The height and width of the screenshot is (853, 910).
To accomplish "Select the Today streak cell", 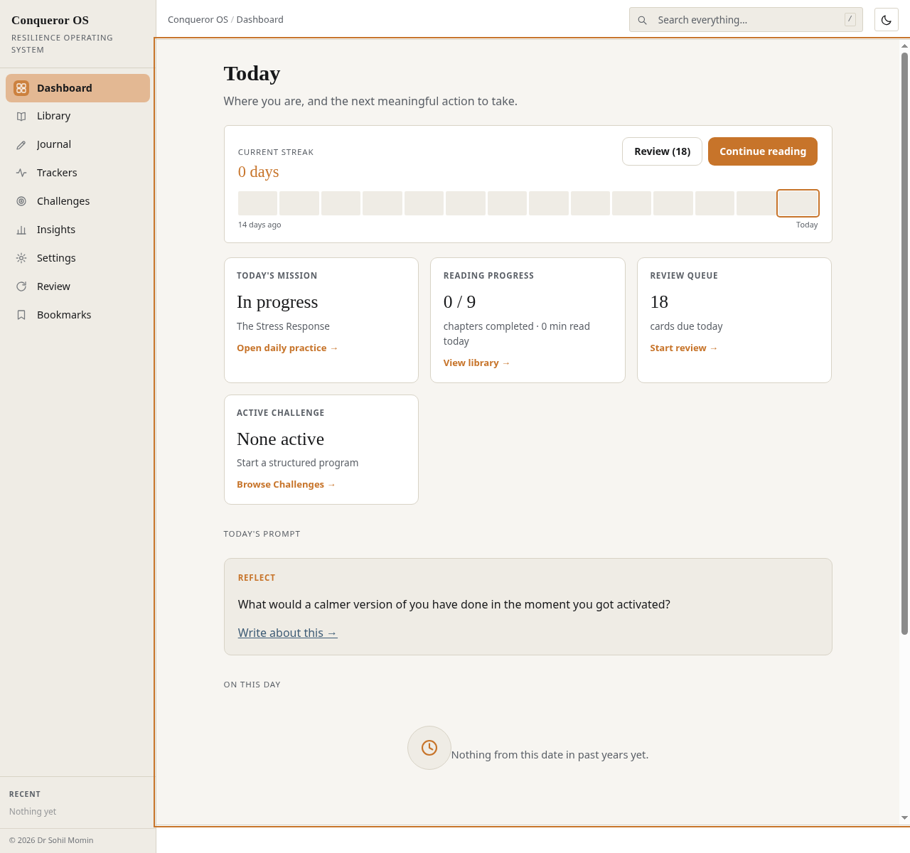I will (798, 203).
